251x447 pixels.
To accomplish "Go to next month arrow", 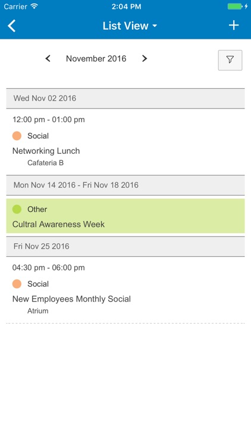I will [x=145, y=58].
